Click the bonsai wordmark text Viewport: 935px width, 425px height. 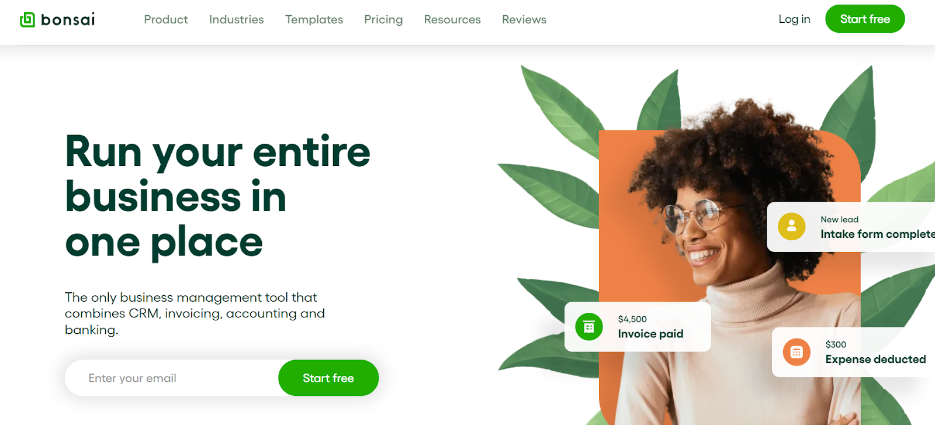click(68, 20)
